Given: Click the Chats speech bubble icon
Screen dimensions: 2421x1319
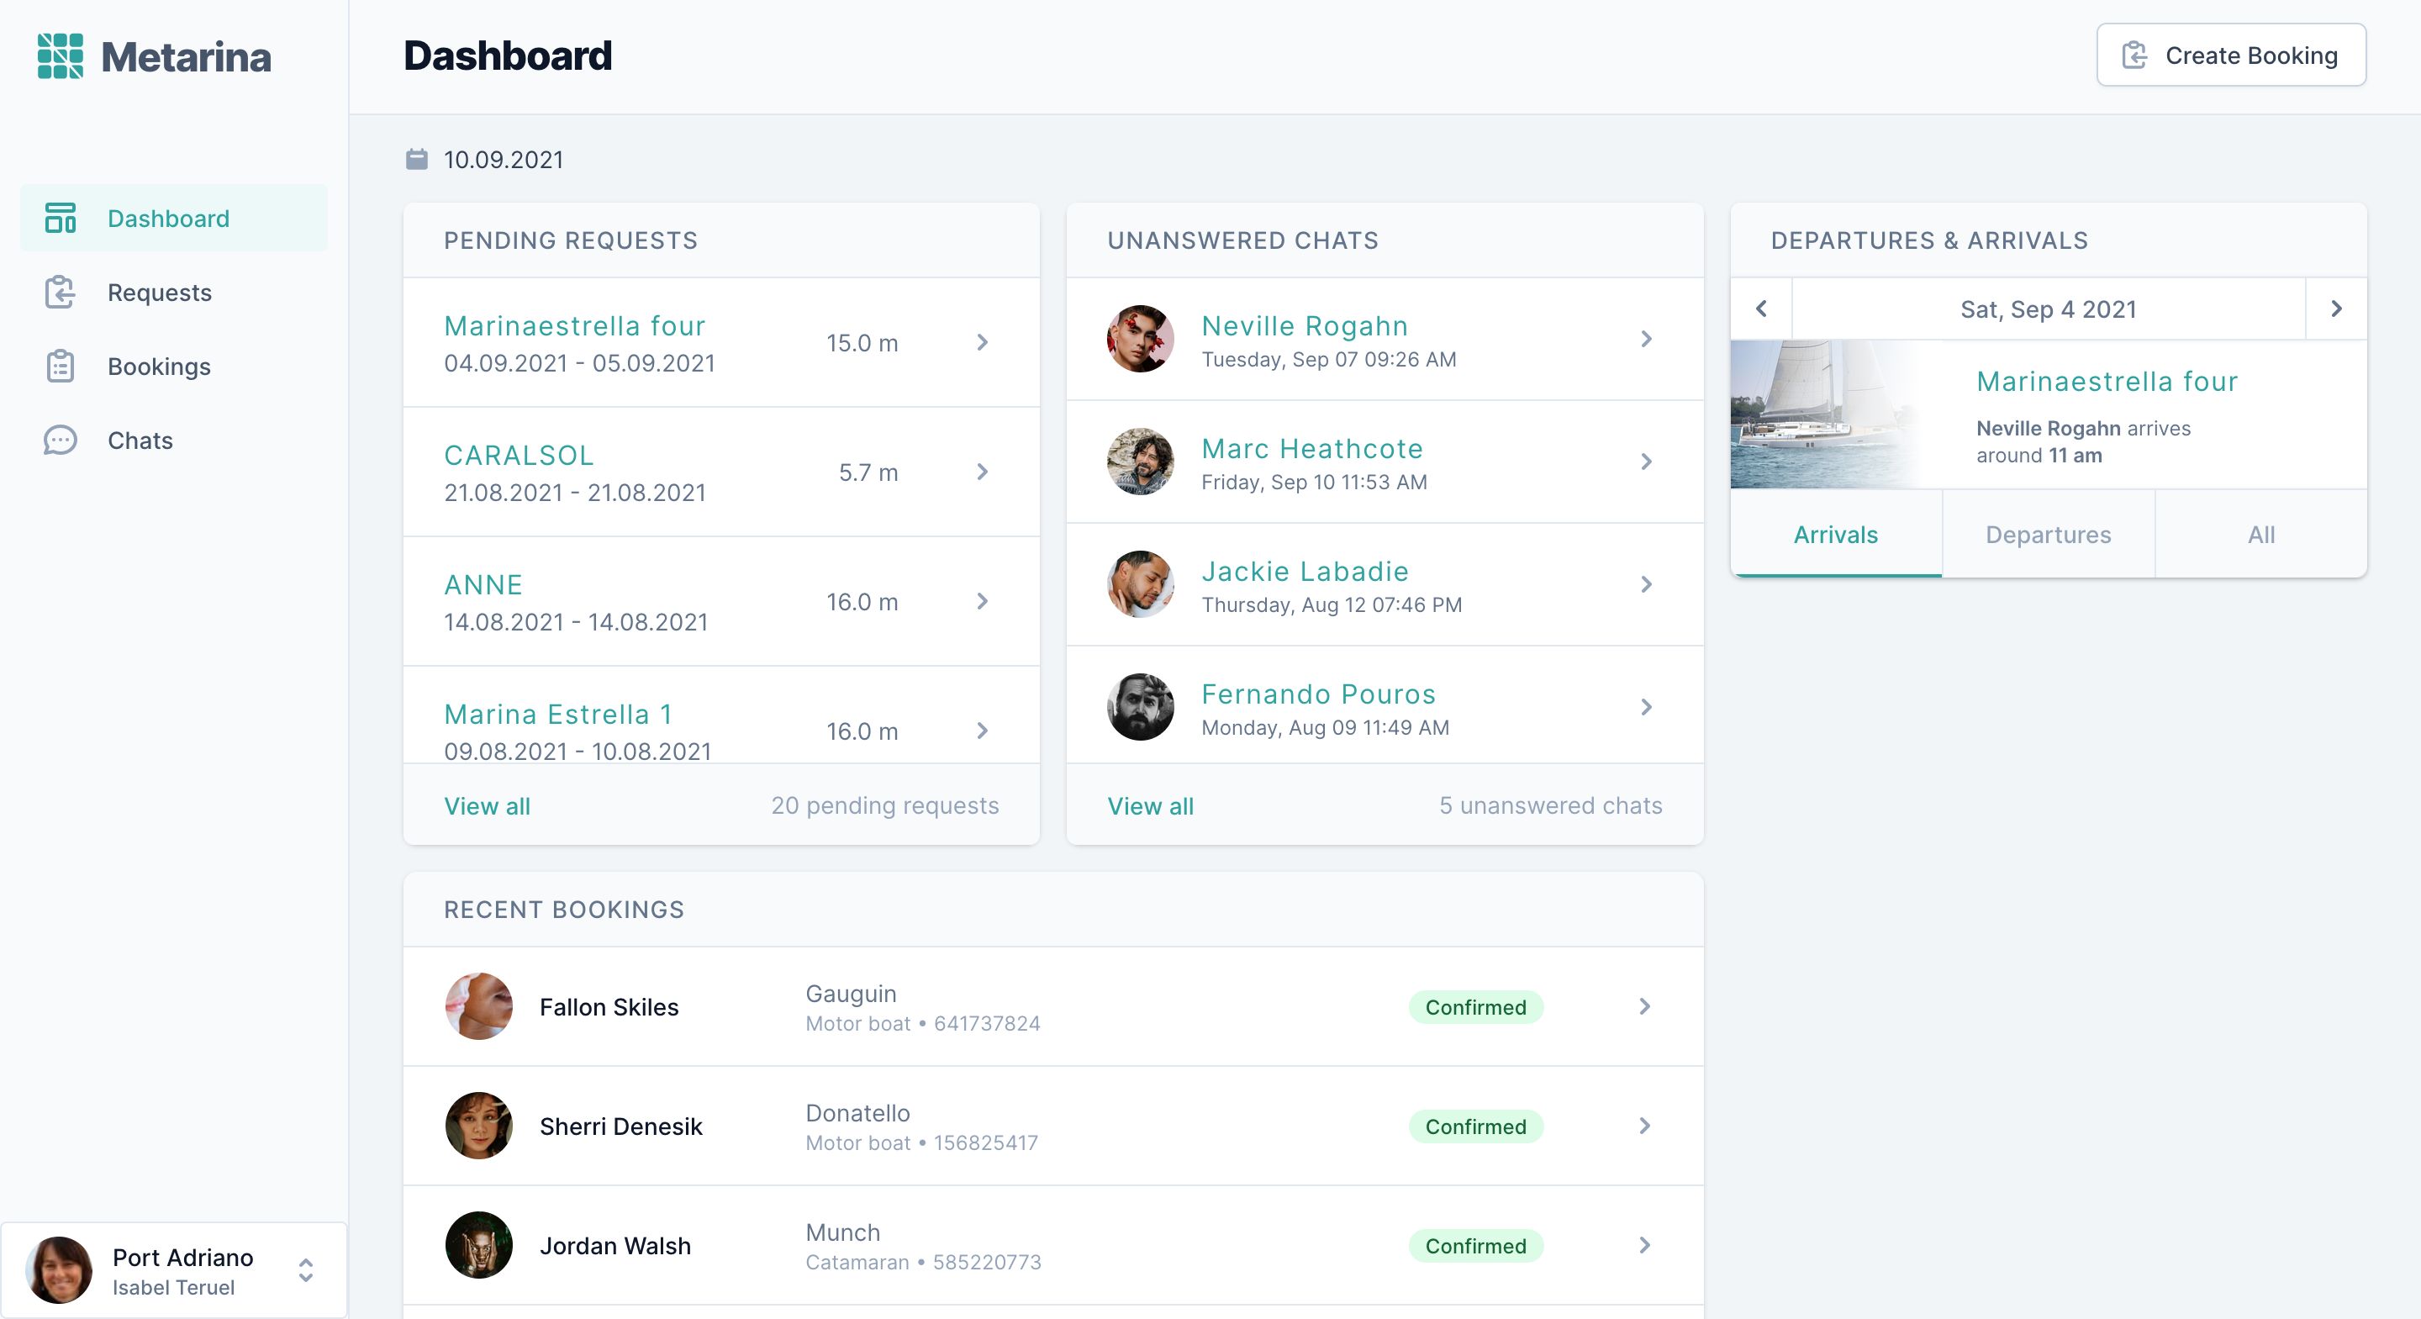Looking at the screenshot, I should [x=61, y=440].
